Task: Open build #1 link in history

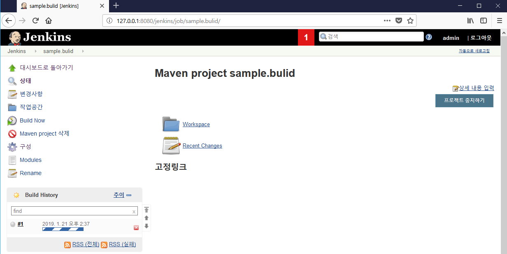Action: 20,224
